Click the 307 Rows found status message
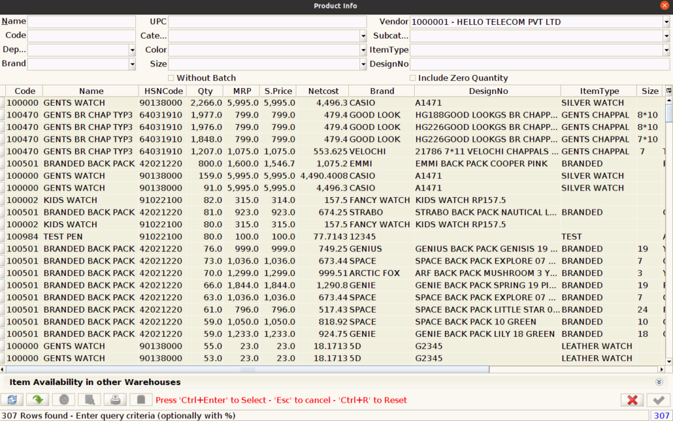Viewport: 673px width, 421px height. pos(118,416)
